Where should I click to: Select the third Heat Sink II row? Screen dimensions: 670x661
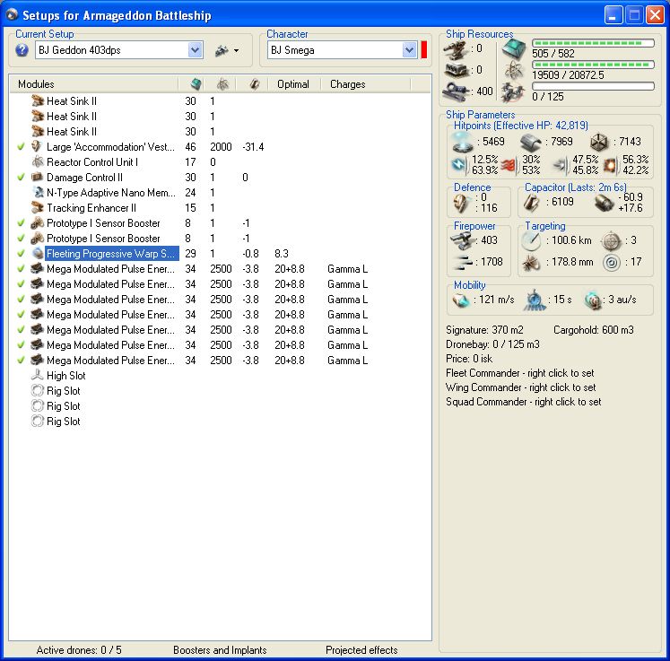220,132
